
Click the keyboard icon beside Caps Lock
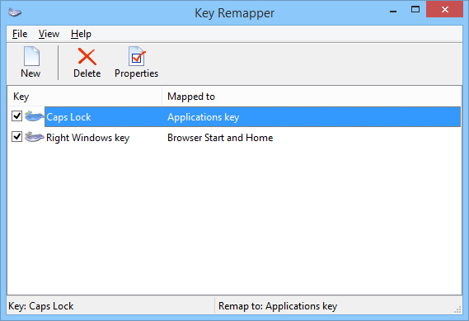point(34,116)
